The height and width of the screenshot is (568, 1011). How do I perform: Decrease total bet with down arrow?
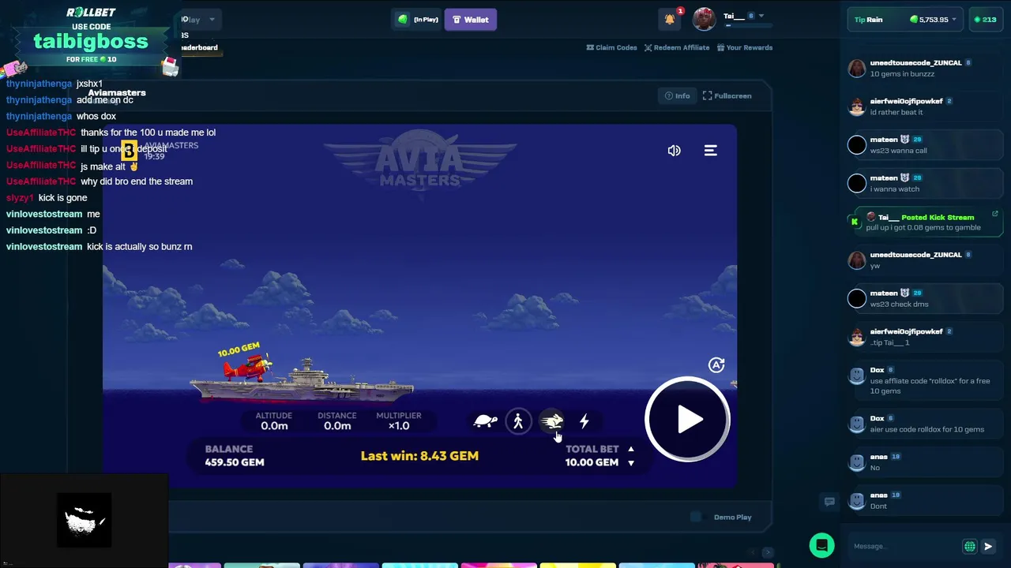[630, 463]
